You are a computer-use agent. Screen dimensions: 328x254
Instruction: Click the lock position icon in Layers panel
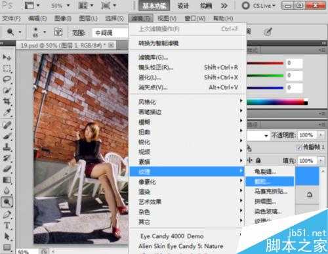[x=250, y=160]
